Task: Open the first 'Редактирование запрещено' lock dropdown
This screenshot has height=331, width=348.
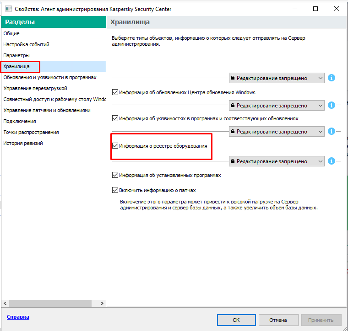Action: (x=277, y=78)
